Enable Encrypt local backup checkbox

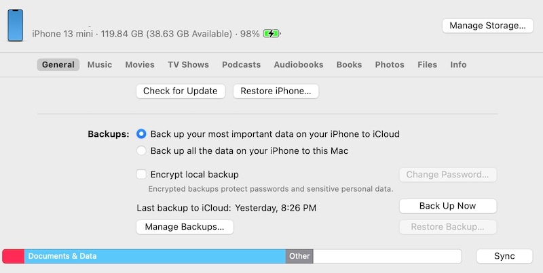[141, 174]
